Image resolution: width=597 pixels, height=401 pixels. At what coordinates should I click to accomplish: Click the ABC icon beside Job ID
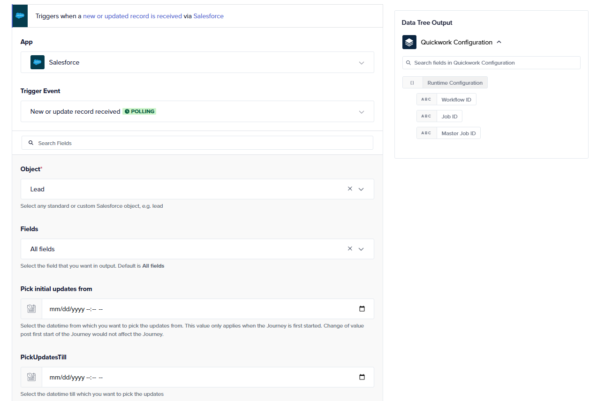[x=426, y=117]
